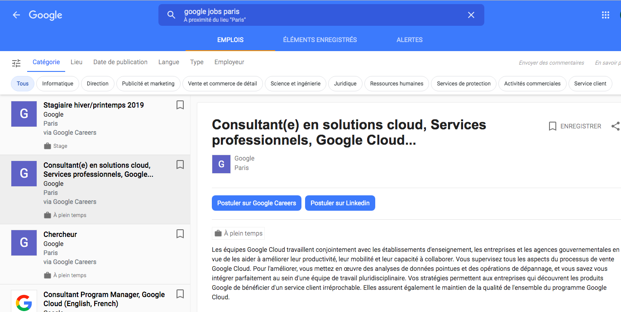
Task: Click the Envoyer des commentaires link
Action: pos(552,63)
